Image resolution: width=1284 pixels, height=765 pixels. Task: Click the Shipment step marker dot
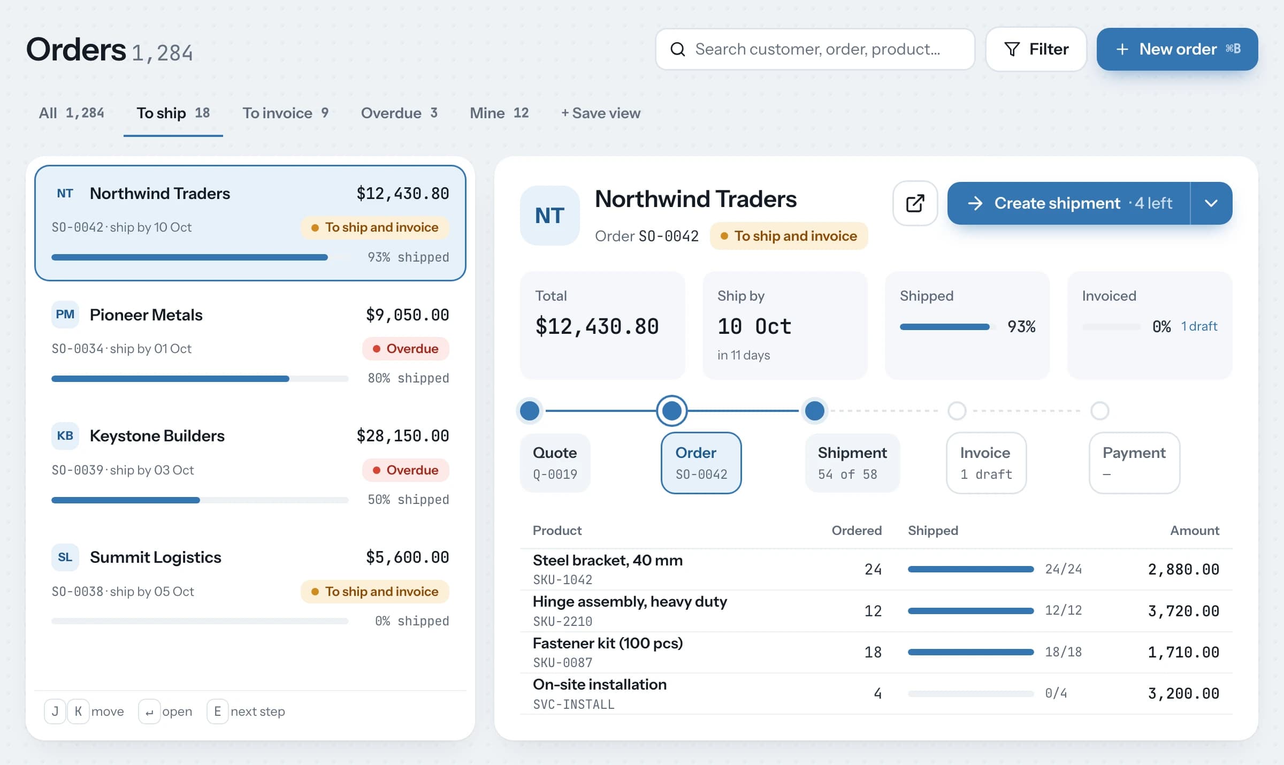point(814,411)
